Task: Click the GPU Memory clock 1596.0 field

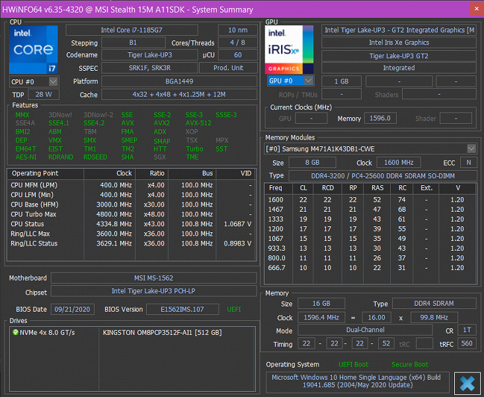Action: pos(382,118)
